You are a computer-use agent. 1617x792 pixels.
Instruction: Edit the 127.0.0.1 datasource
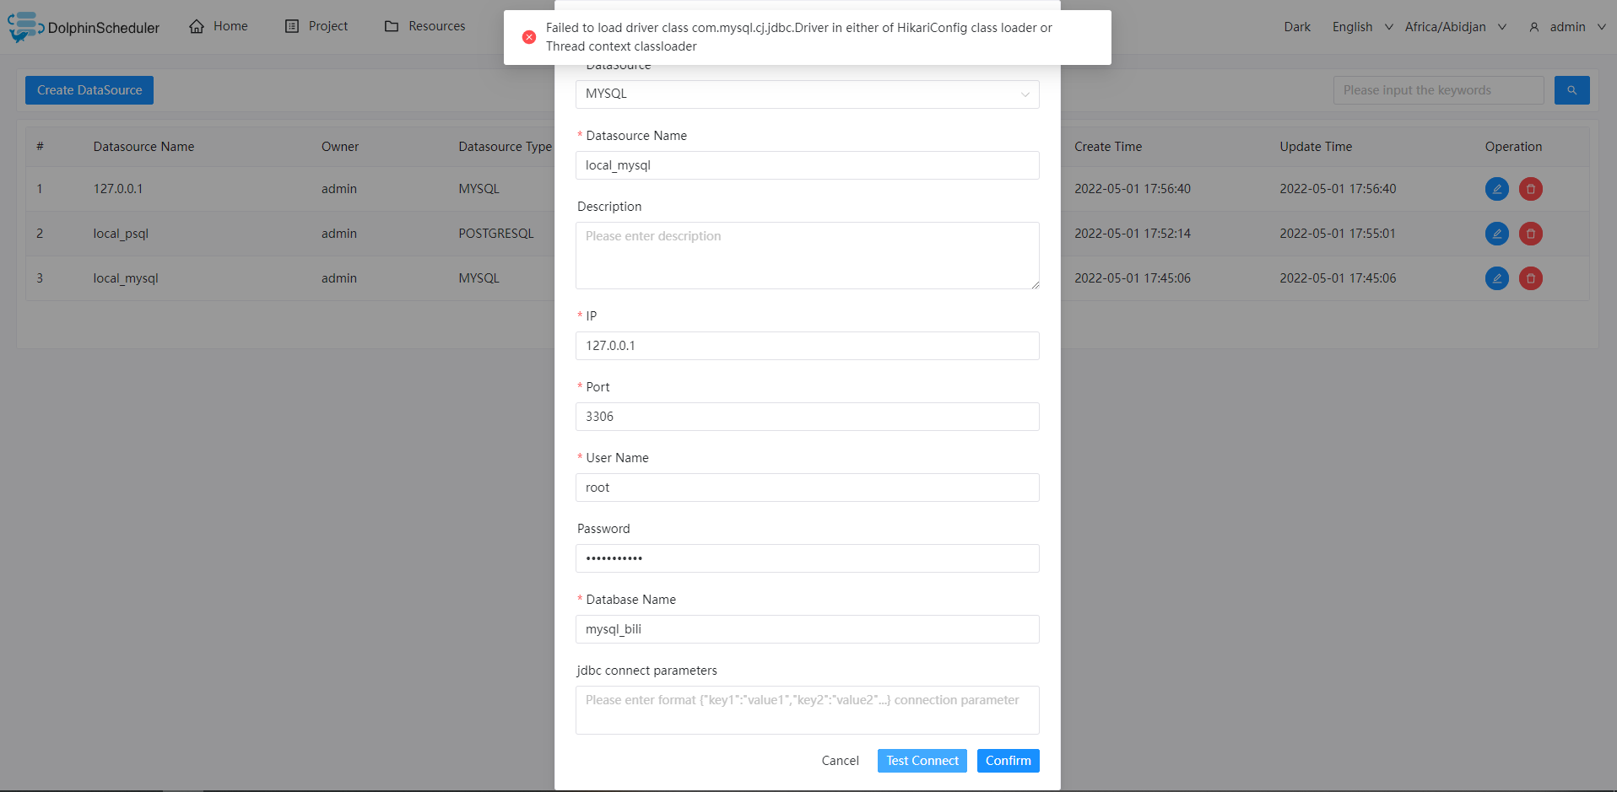click(1496, 189)
